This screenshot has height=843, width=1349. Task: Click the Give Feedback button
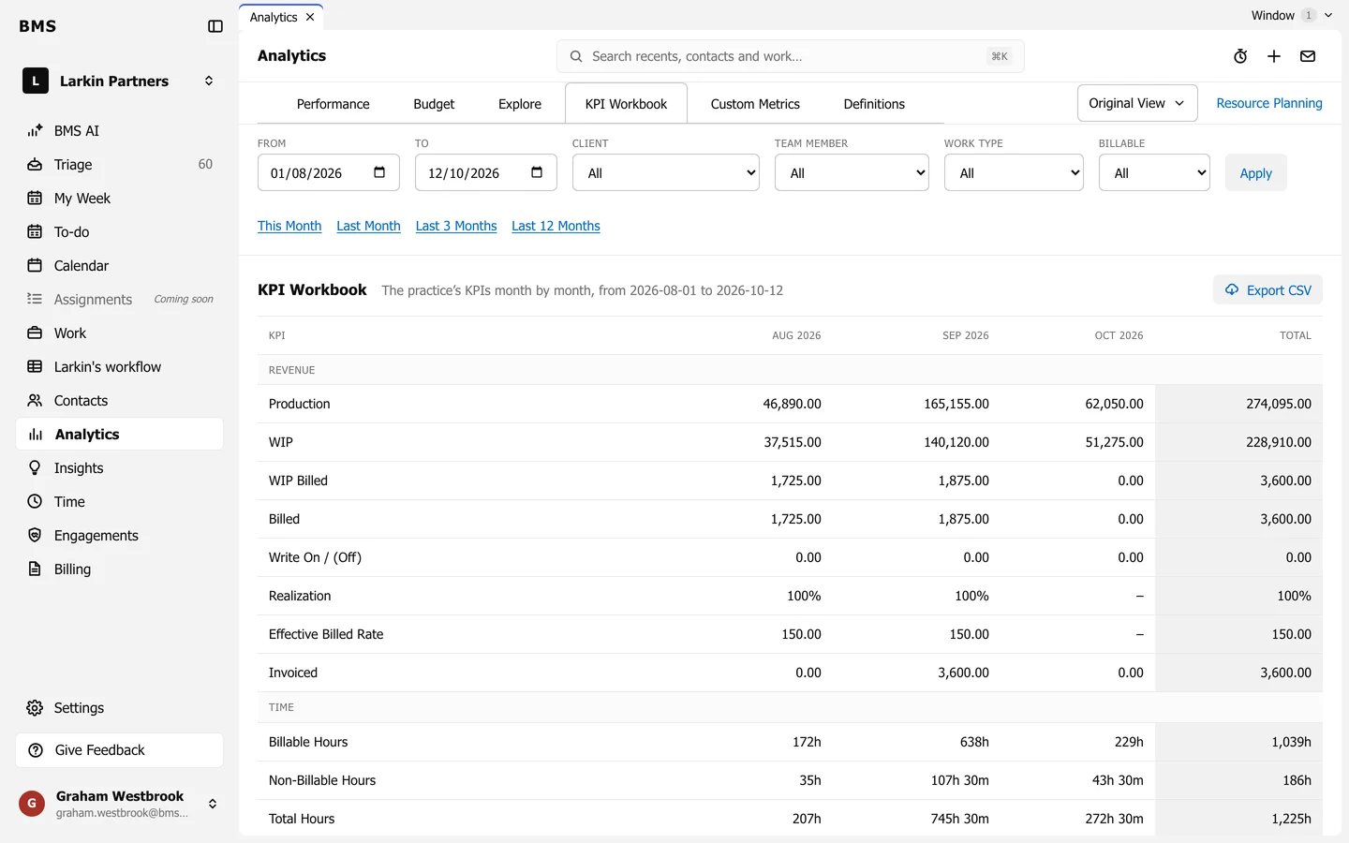(x=120, y=750)
